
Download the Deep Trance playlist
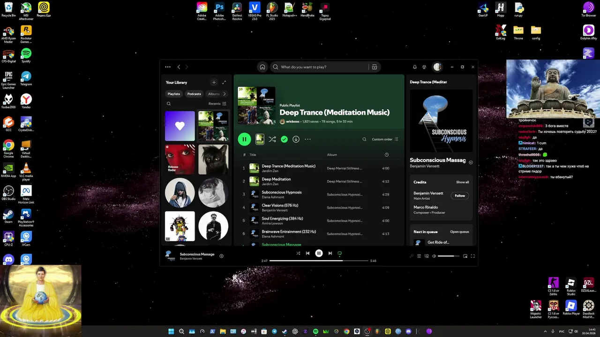click(296, 139)
